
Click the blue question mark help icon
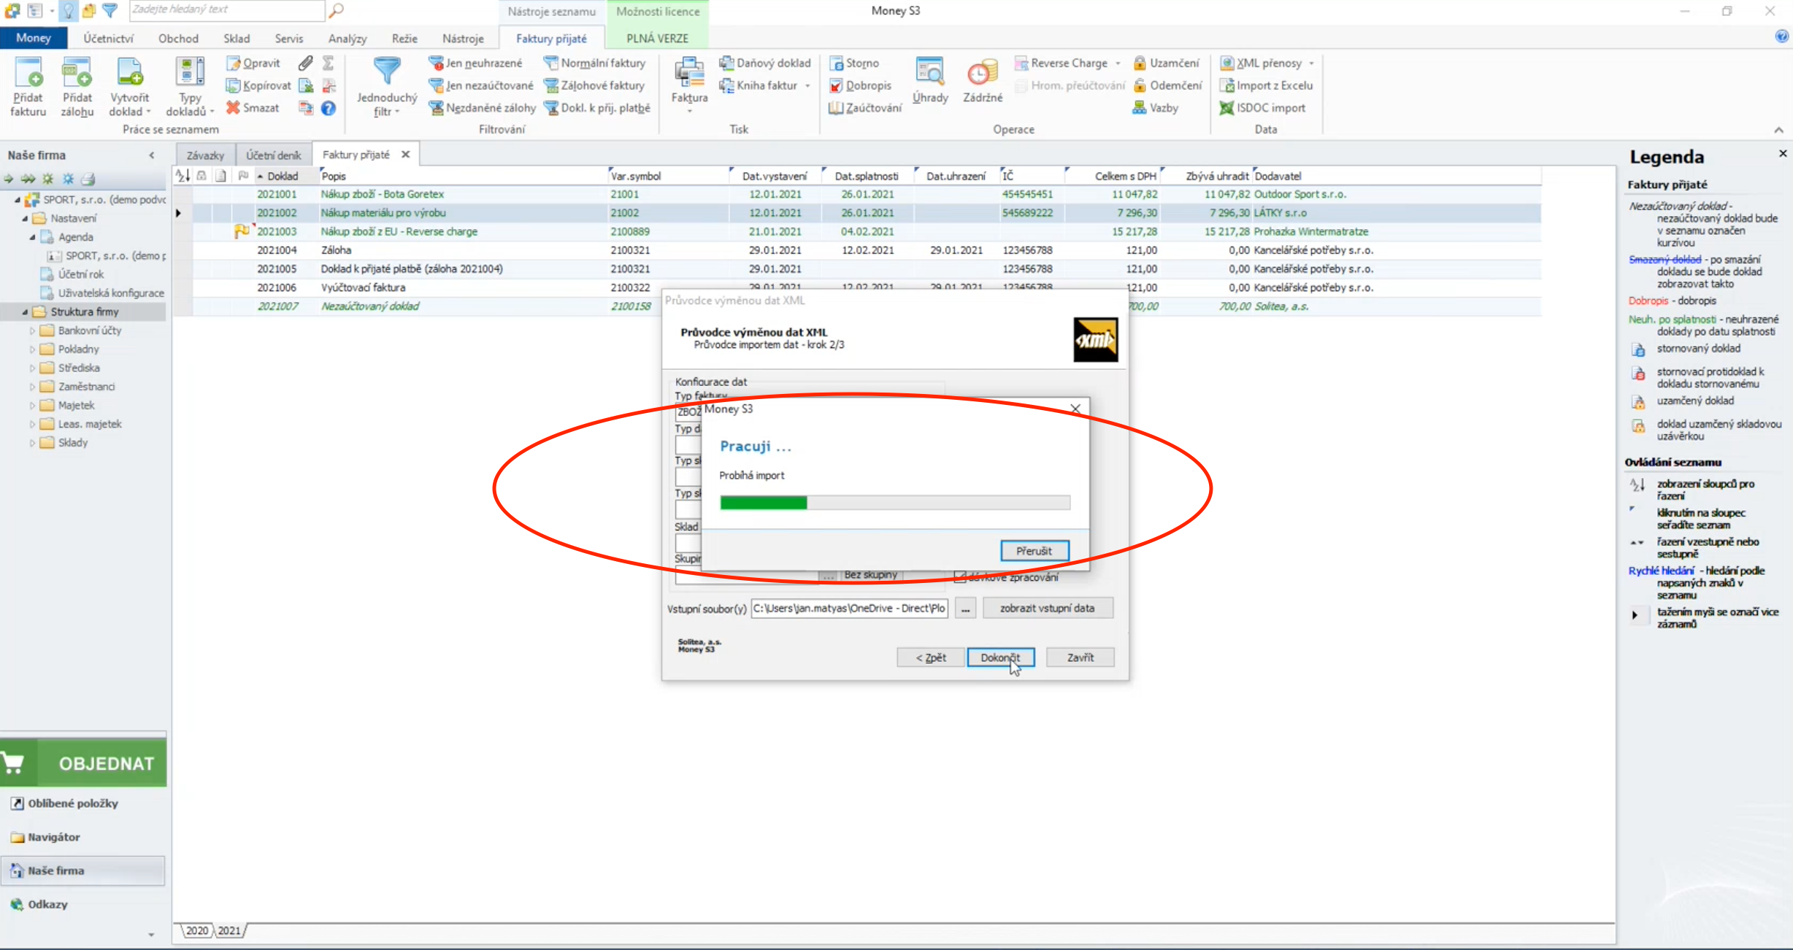click(x=329, y=108)
